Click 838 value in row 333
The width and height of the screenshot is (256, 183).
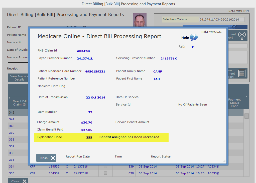pos(131,173)
